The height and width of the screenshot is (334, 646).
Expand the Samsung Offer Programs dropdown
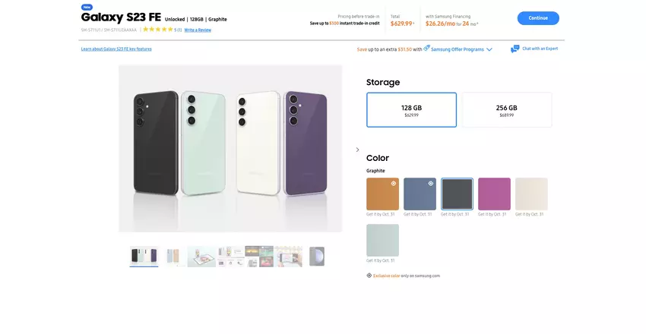[489, 49]
